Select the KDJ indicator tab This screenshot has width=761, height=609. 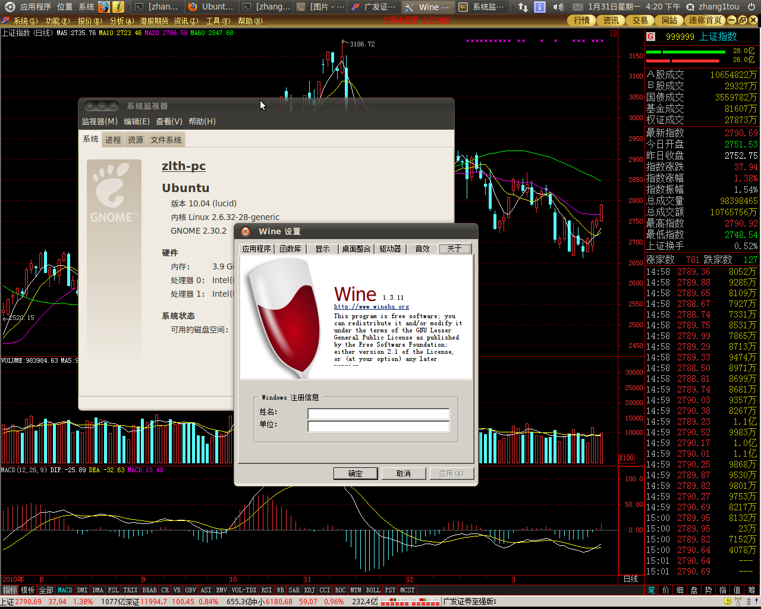click(310, 590)
